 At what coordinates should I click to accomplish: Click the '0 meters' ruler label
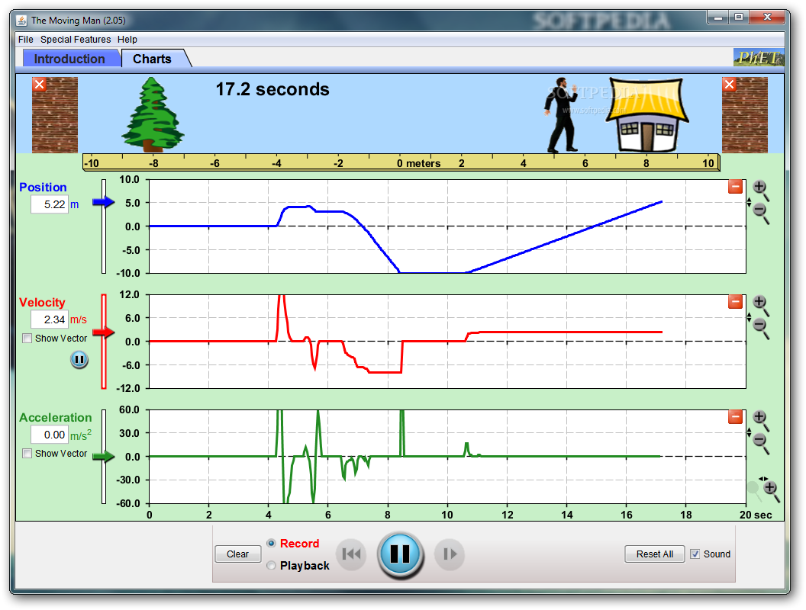coord(418,163)
